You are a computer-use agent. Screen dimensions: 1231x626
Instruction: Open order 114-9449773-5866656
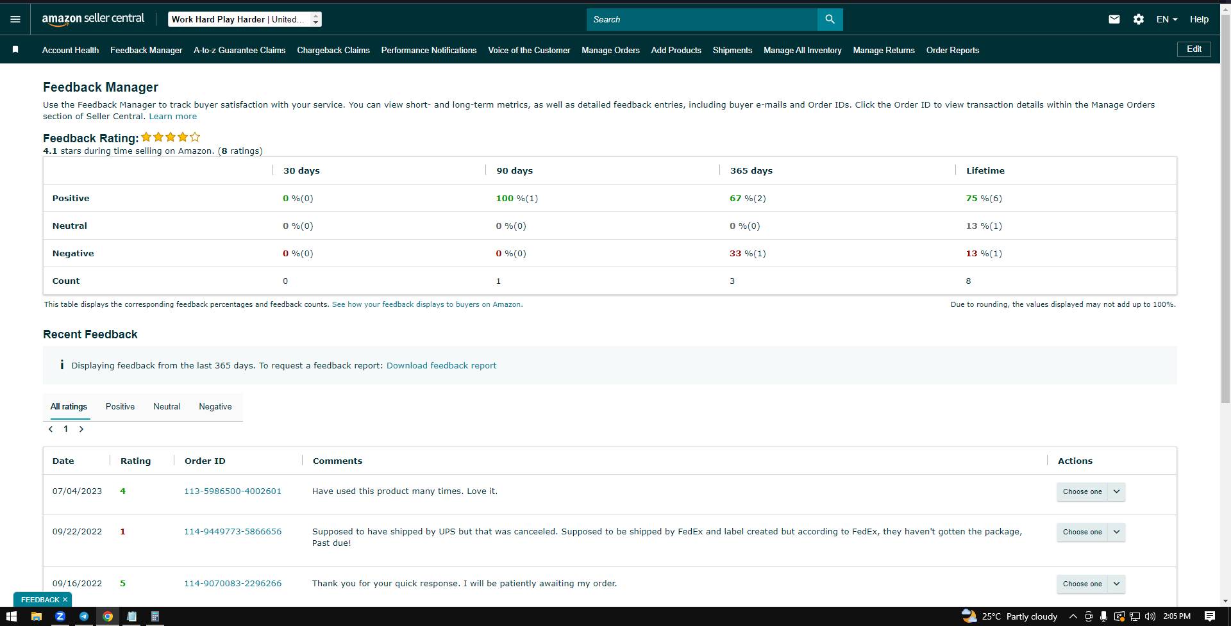(233, 531)
